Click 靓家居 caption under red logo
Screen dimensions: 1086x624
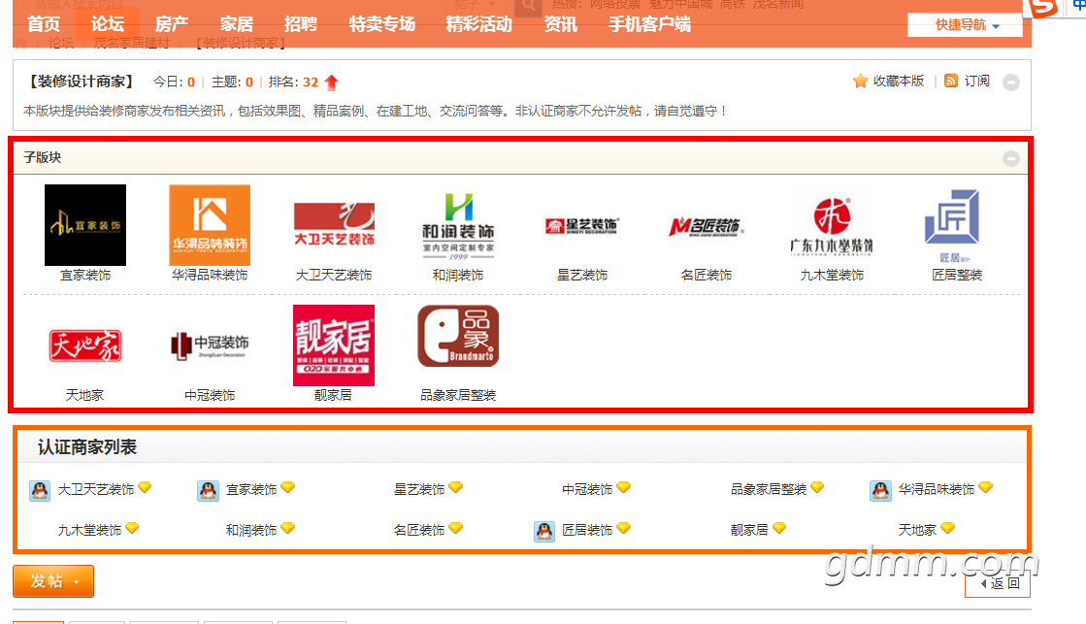tap(334, 395)
